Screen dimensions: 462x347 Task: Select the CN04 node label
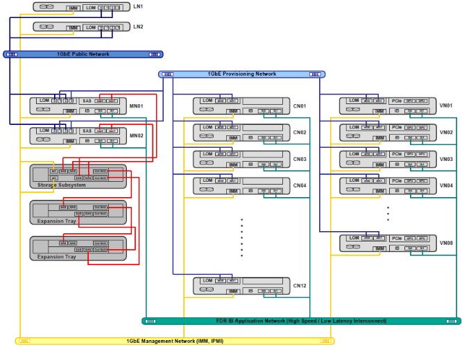[x=300, y=185]
